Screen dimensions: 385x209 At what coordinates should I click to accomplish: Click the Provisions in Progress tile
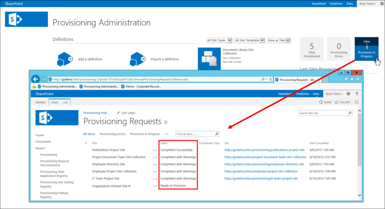(x=366, y=49)
